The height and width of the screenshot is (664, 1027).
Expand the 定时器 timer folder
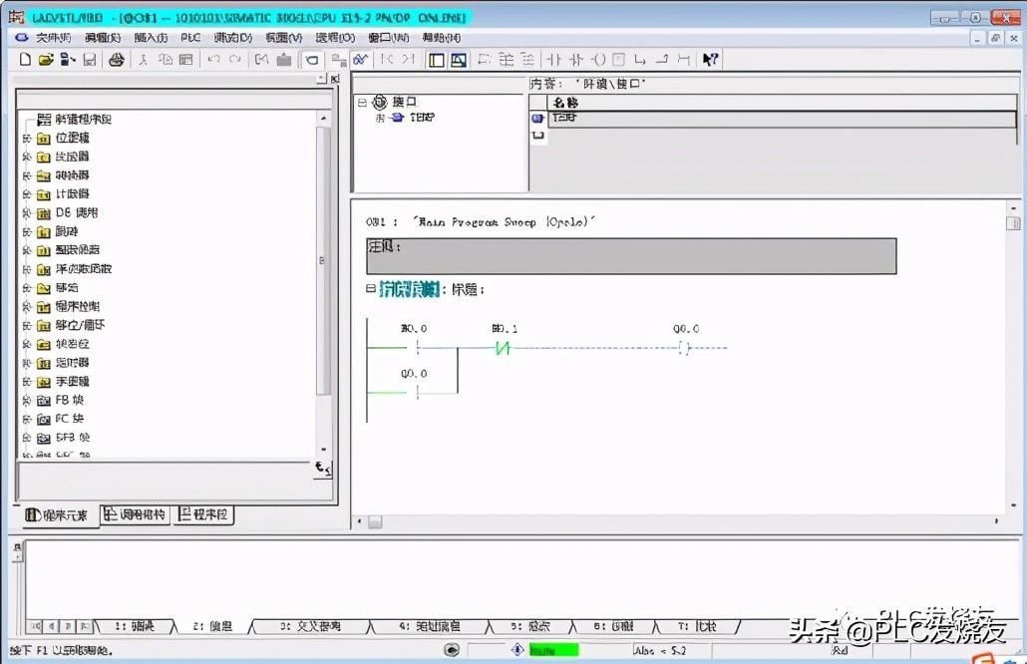(27, 364)
